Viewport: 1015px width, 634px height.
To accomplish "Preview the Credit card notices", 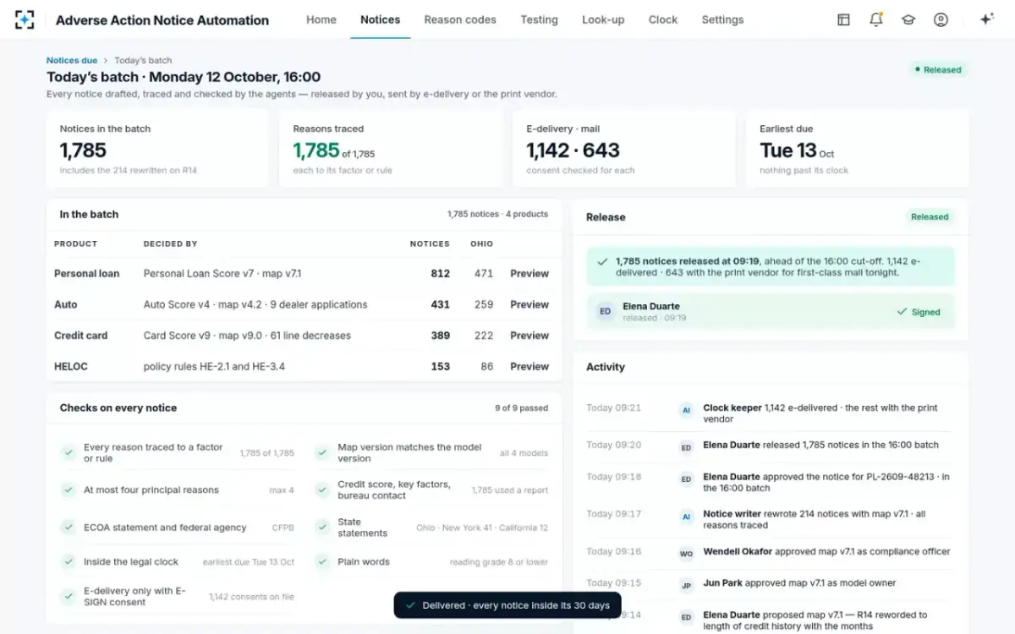I will point(529,336).
